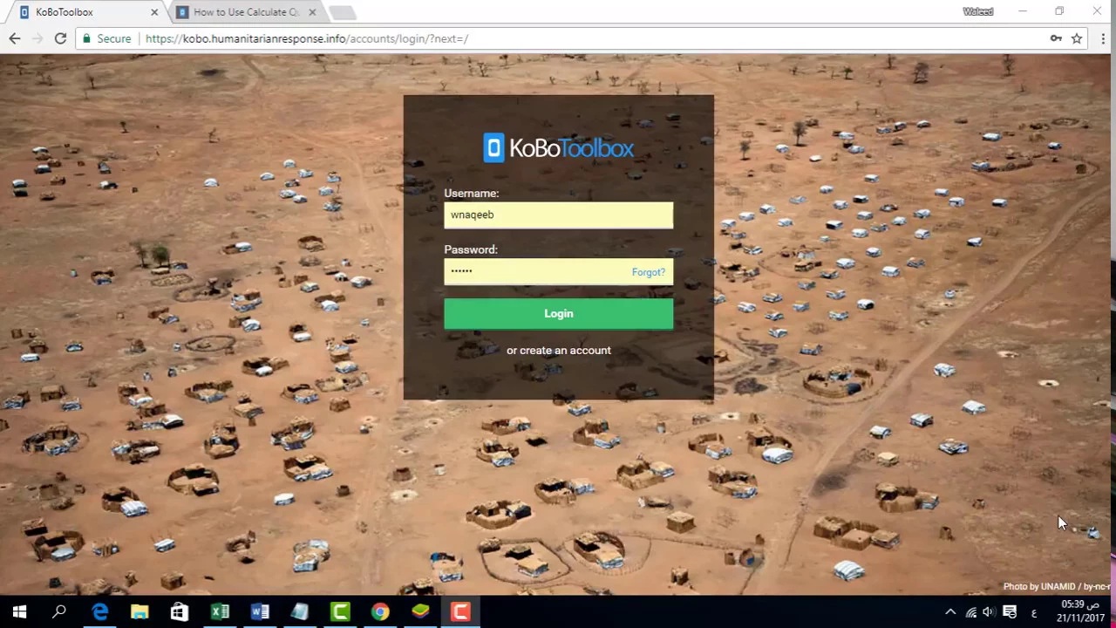
Task: Click the Forgot? password link
Action: [x=648, y=272]
